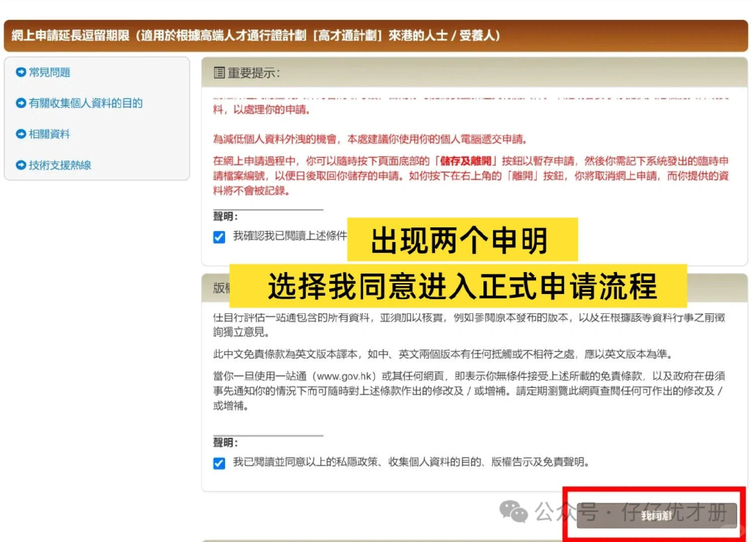Click arrow icon beside 技術支援熱線

click(21, 165)
